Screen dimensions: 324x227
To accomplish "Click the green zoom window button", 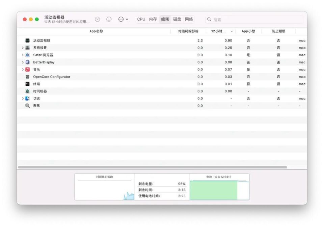I will [x=37, y=19].
